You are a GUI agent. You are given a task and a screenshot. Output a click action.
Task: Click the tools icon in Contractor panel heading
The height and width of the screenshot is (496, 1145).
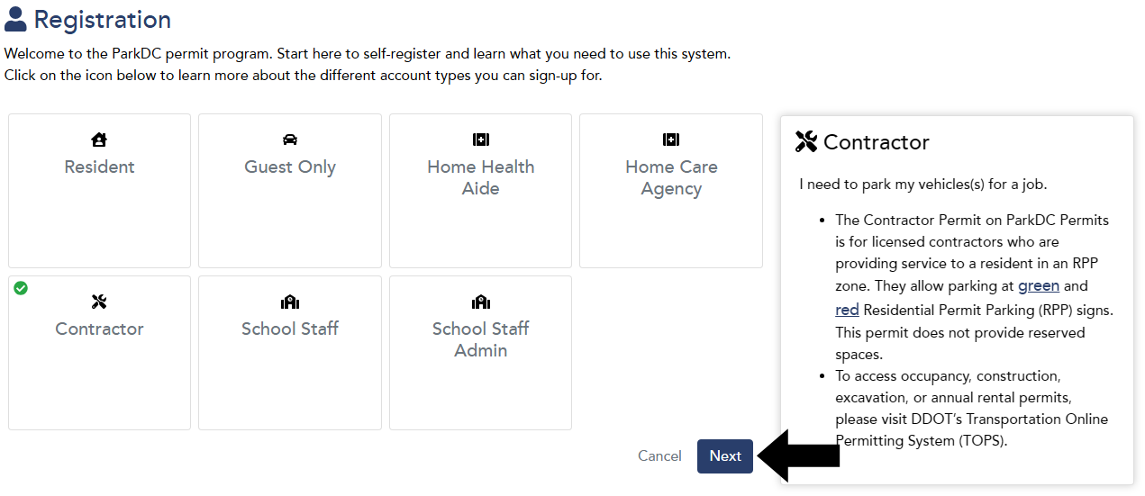tap(806, 141)
